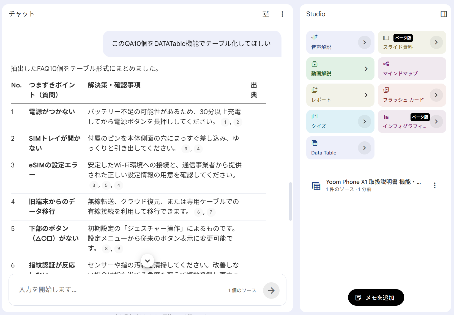This screenshot has width=454, height=315.
Task: Click table cell eSIMの設定エラー
Action: (x=53, y=170)
